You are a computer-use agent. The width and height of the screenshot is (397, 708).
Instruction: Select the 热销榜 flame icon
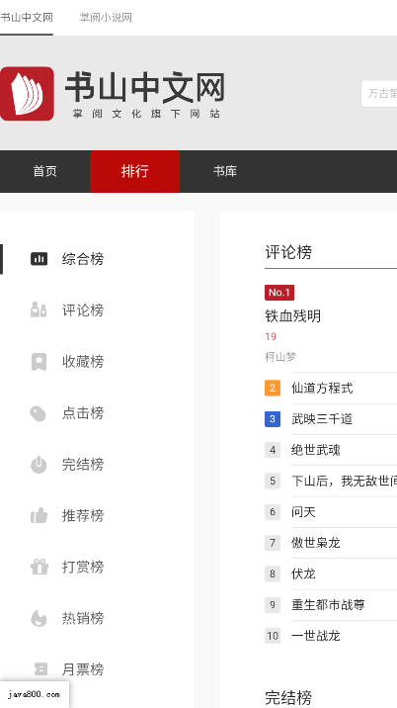point(39,618)
